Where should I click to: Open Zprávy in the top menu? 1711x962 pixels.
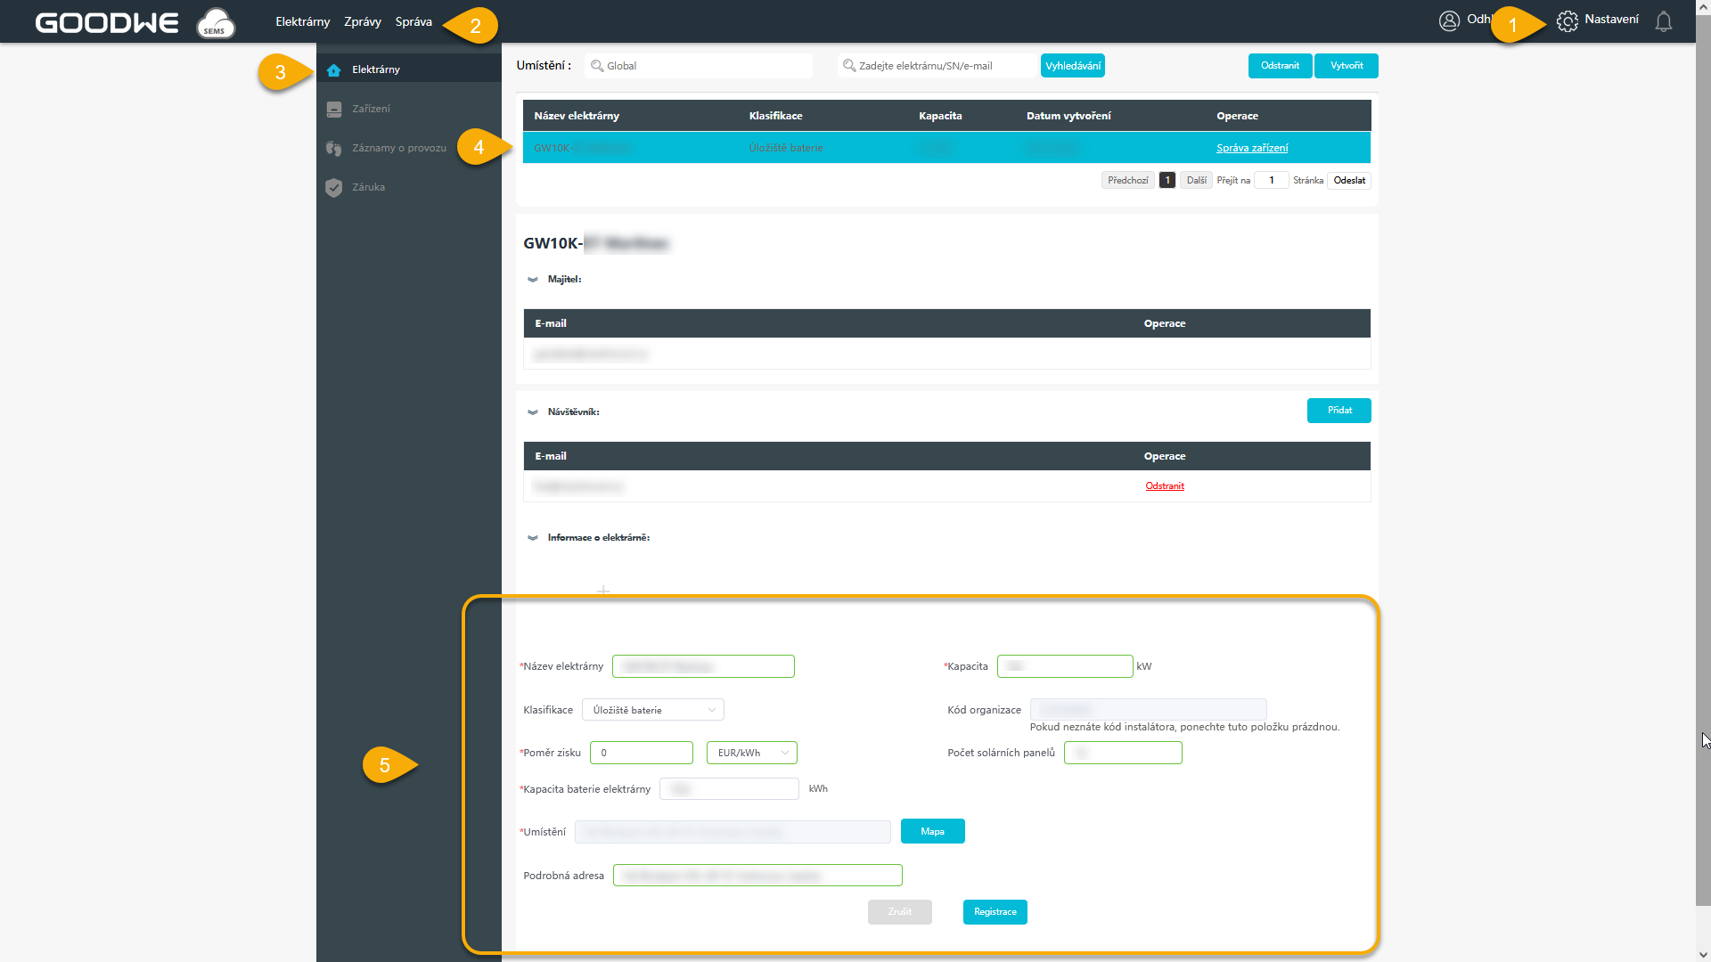click(363, 21)
